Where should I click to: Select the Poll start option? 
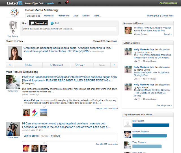pyautogui.click(x=55, y=23)
